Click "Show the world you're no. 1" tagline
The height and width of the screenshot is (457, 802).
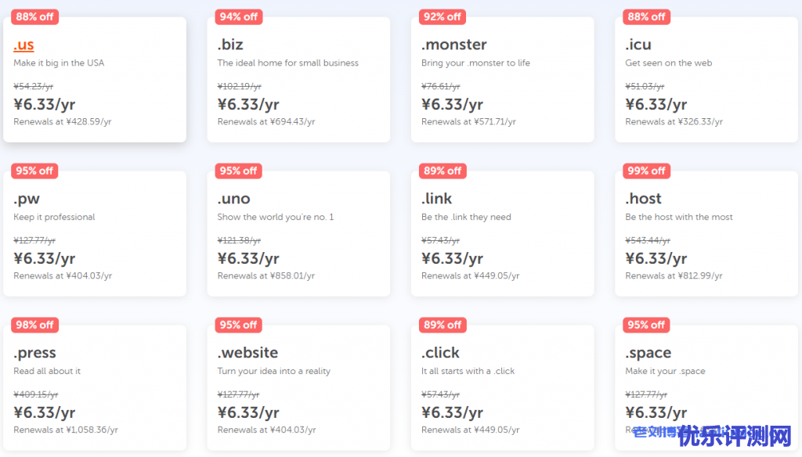[x=276, y=218]
